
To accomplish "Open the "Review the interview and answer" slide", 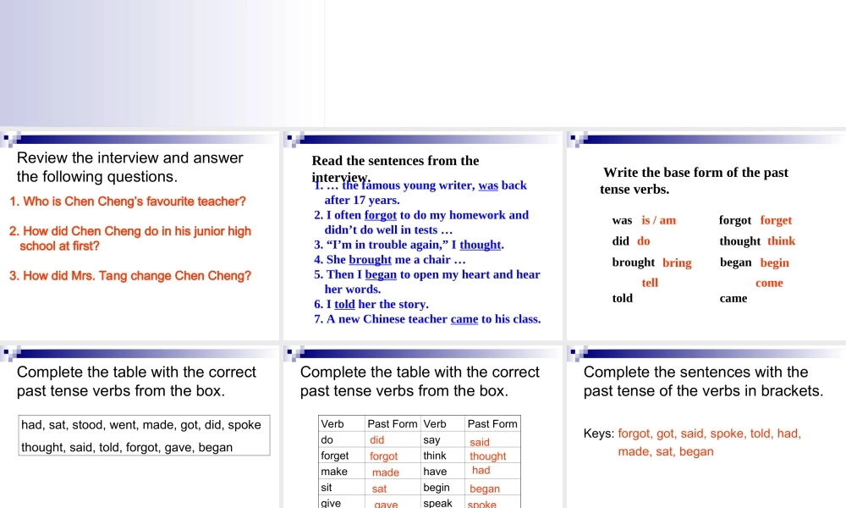I will (x=140, y=237).
